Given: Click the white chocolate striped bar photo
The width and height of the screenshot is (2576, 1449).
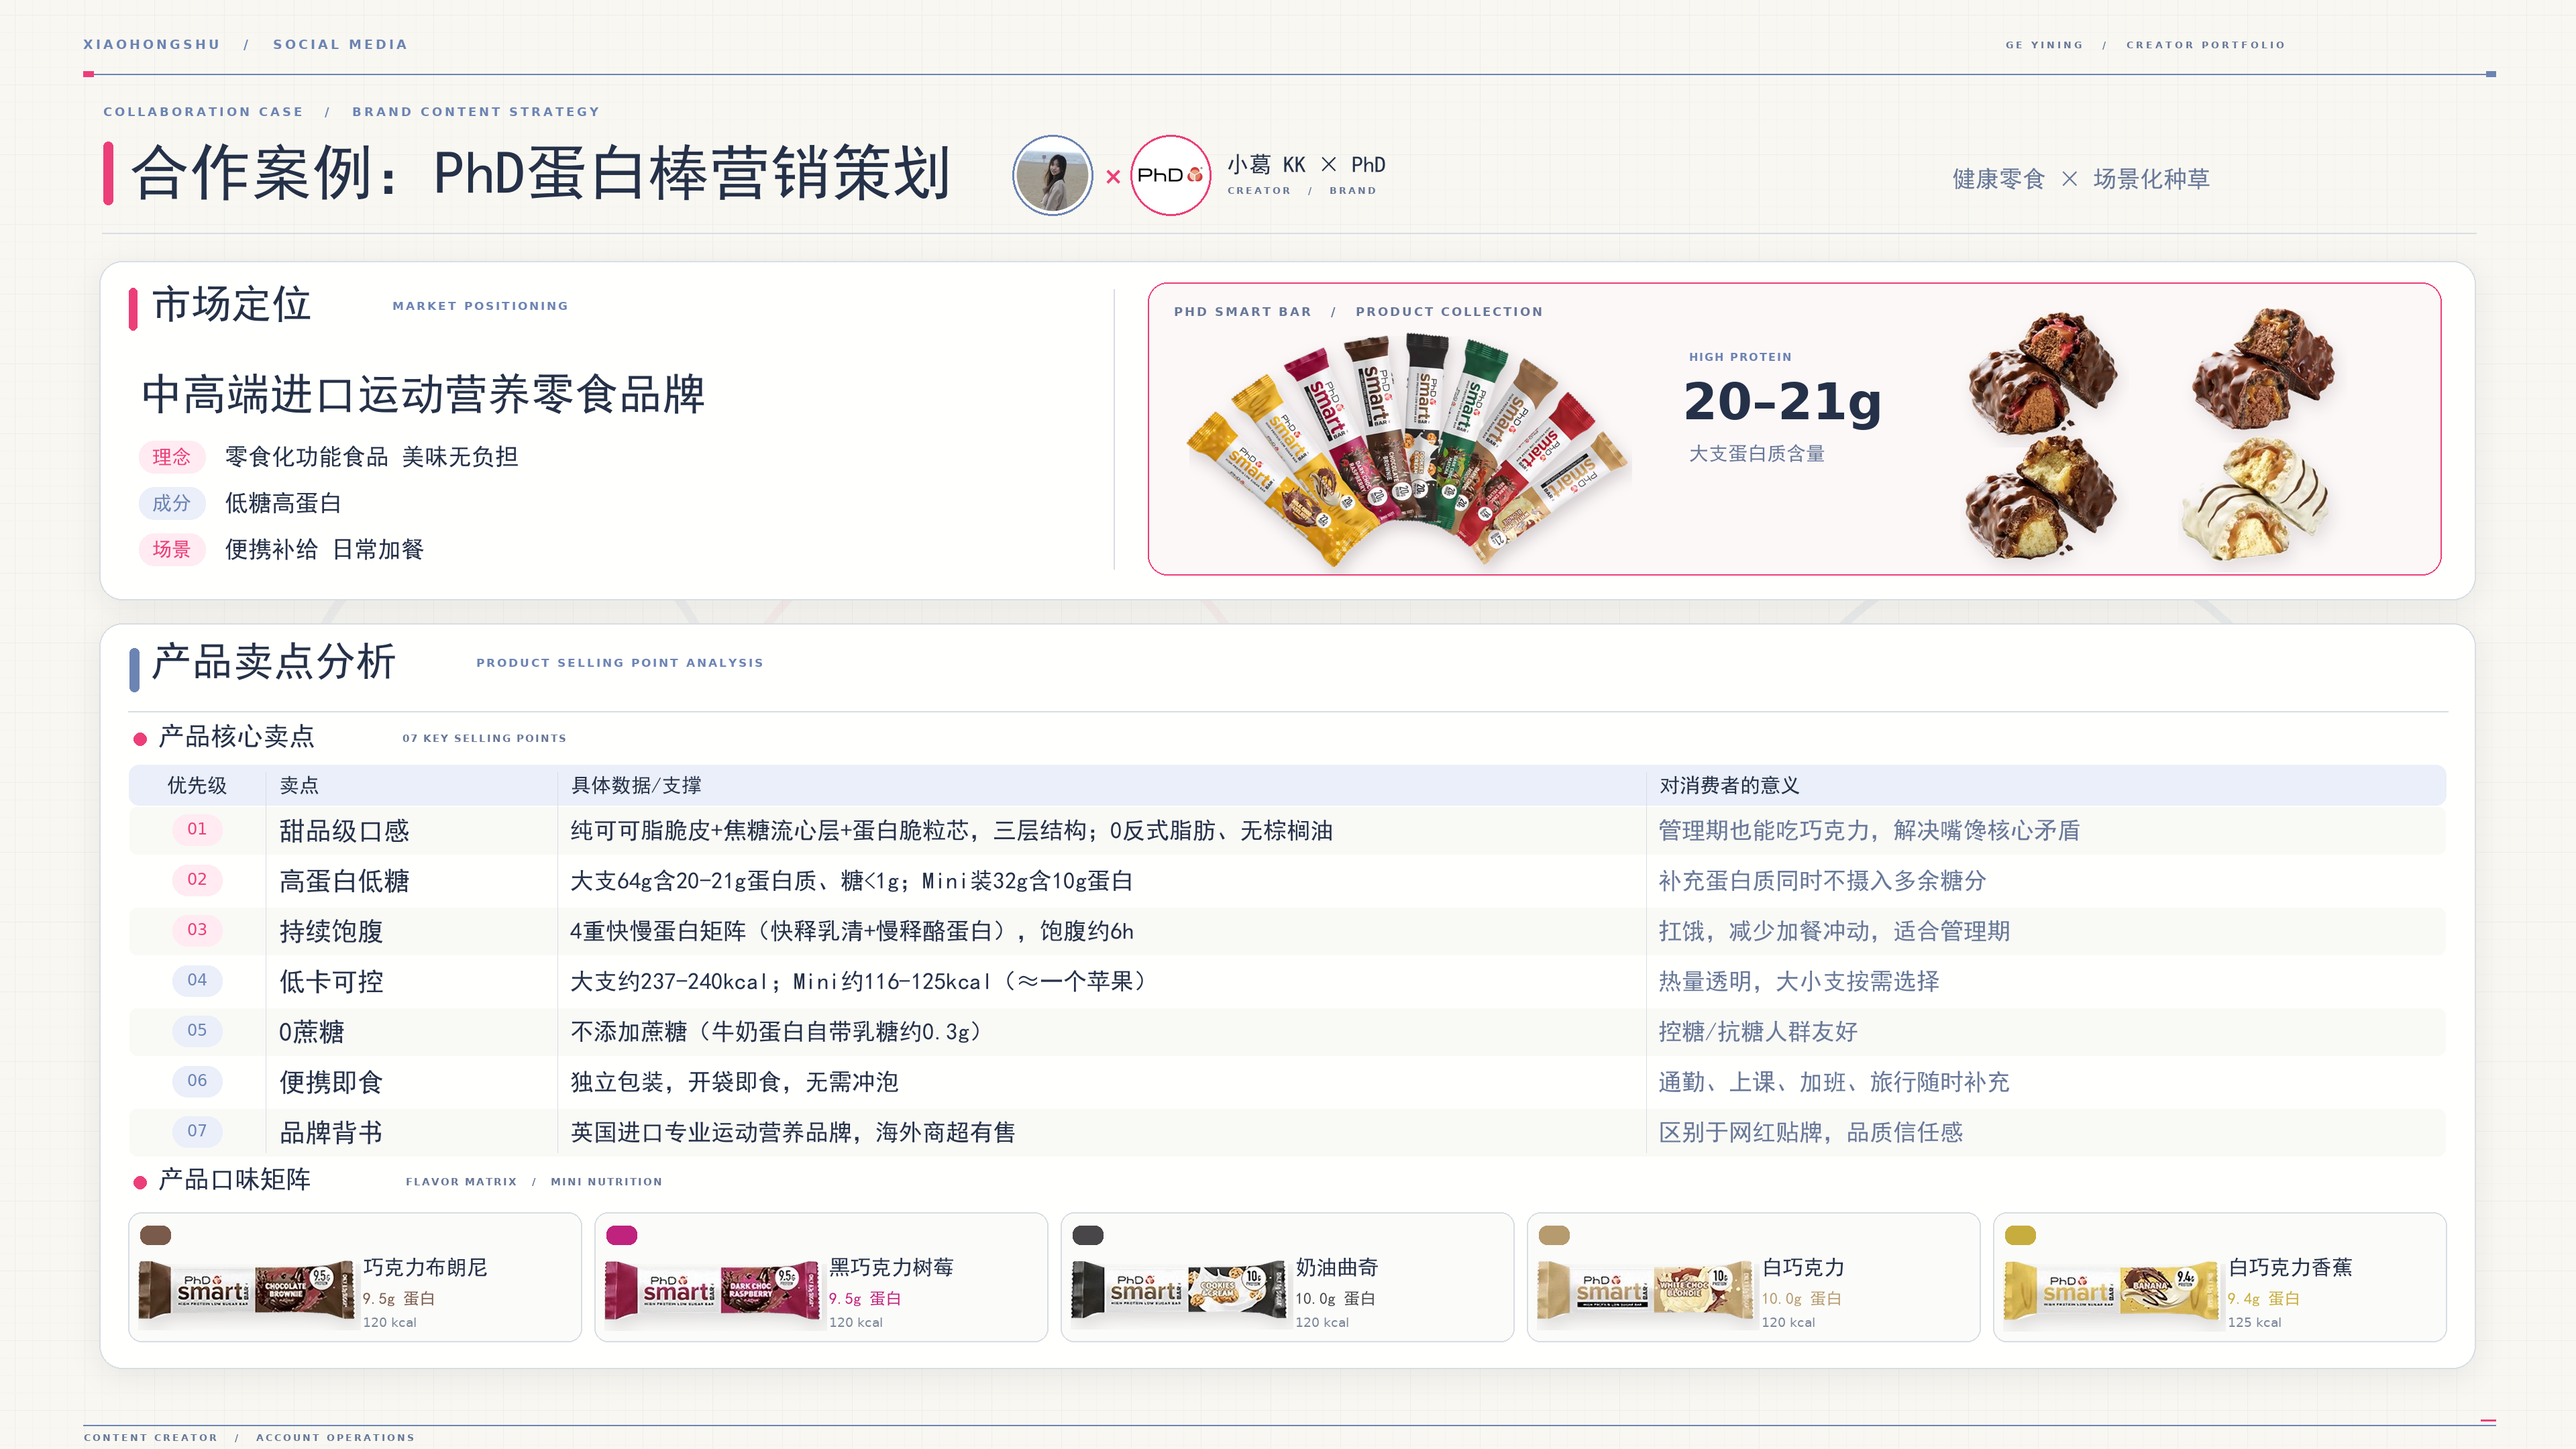Looking at the screenshot, I should click(2255, 499).
